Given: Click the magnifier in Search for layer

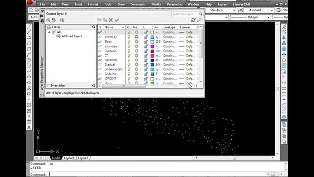Looking at the screenshot, I should click(201, 14).
